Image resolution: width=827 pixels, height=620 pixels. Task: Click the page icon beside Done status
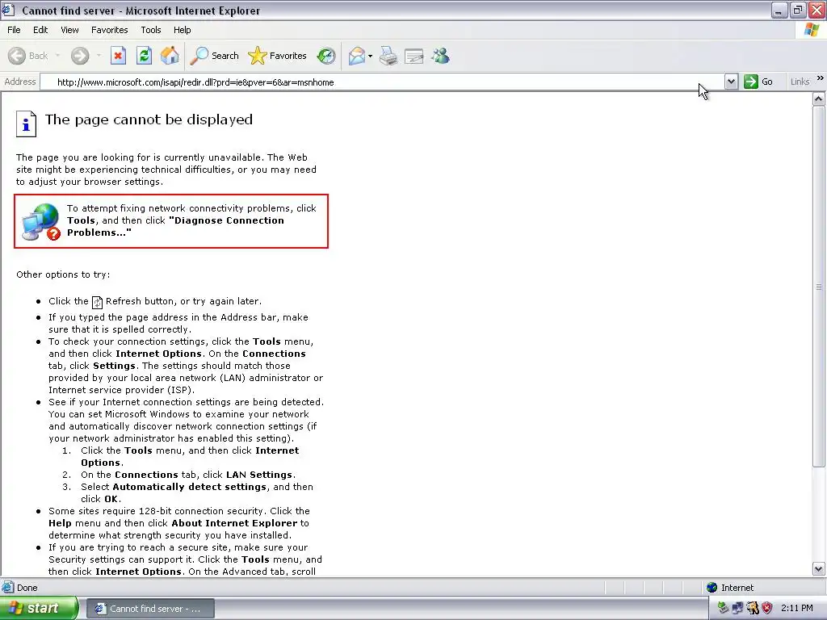coord(8,588)
